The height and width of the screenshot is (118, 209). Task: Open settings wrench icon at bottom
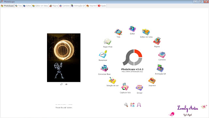(x=126, y=105)
